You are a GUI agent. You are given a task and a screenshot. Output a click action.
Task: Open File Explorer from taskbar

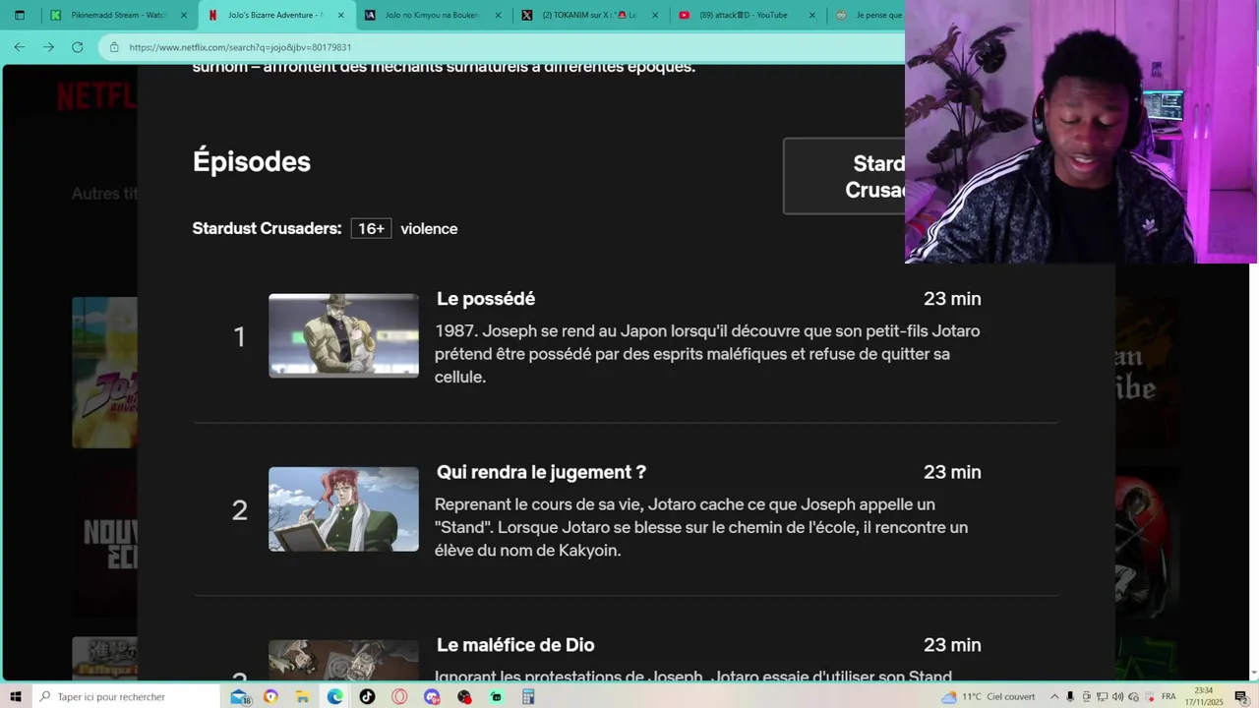coord(303,696)
